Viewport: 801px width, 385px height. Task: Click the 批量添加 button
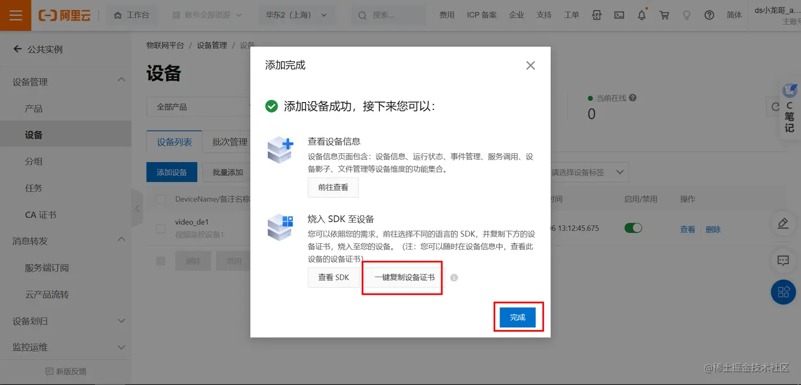click(228, 172)
